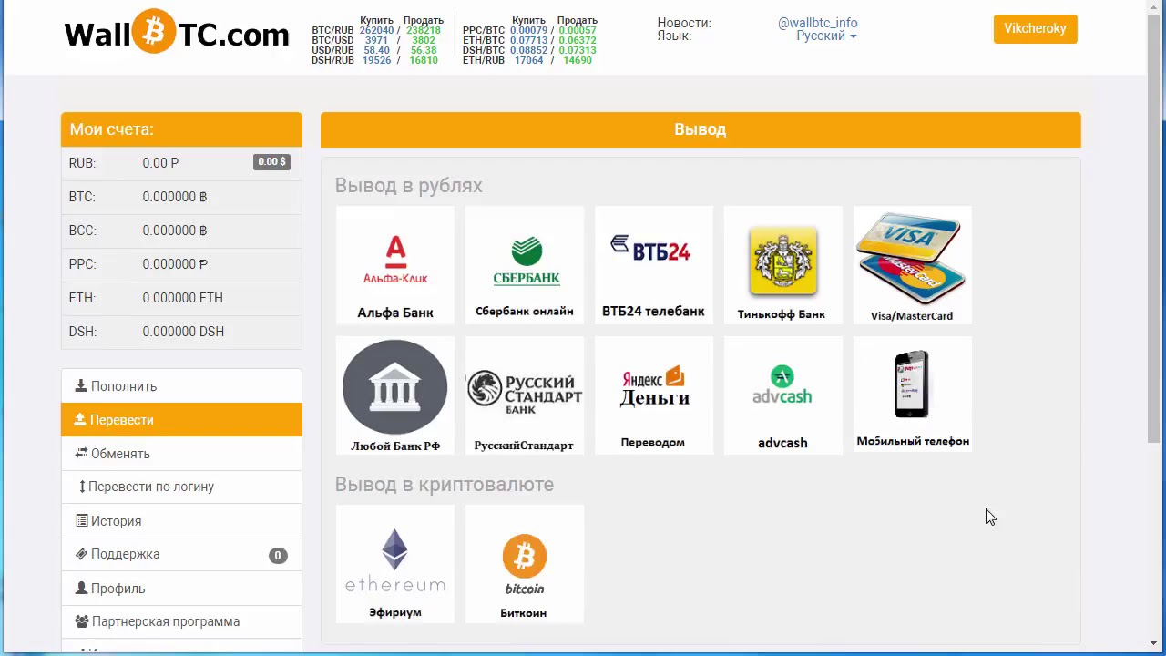Click the 0.00 $ balance badge
This screenshot has height=656, width=1166.
point(271,162)
